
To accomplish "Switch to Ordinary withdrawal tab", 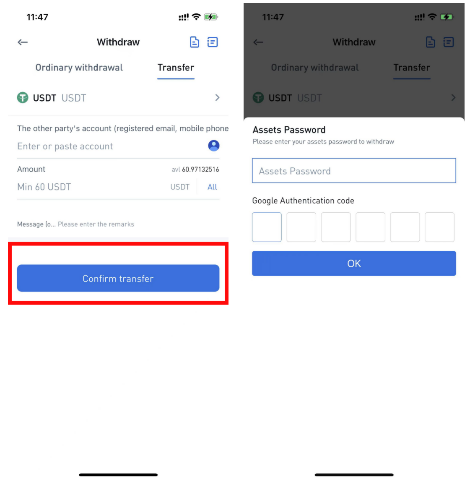I will (79, 68).
